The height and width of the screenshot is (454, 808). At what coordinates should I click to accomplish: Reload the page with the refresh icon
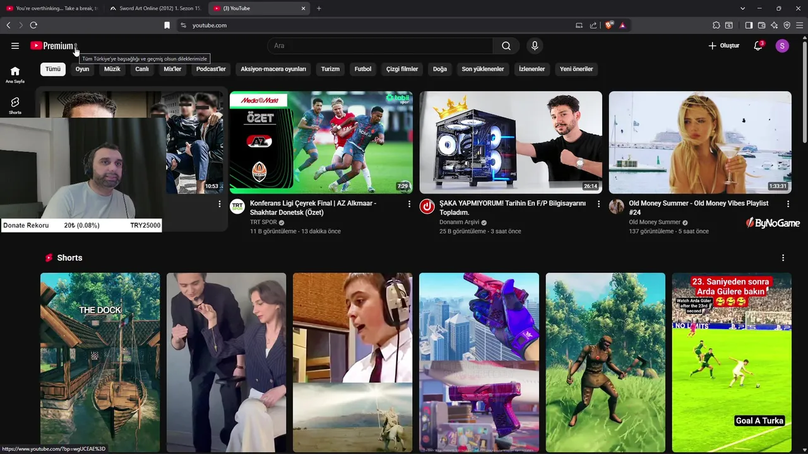33,25
